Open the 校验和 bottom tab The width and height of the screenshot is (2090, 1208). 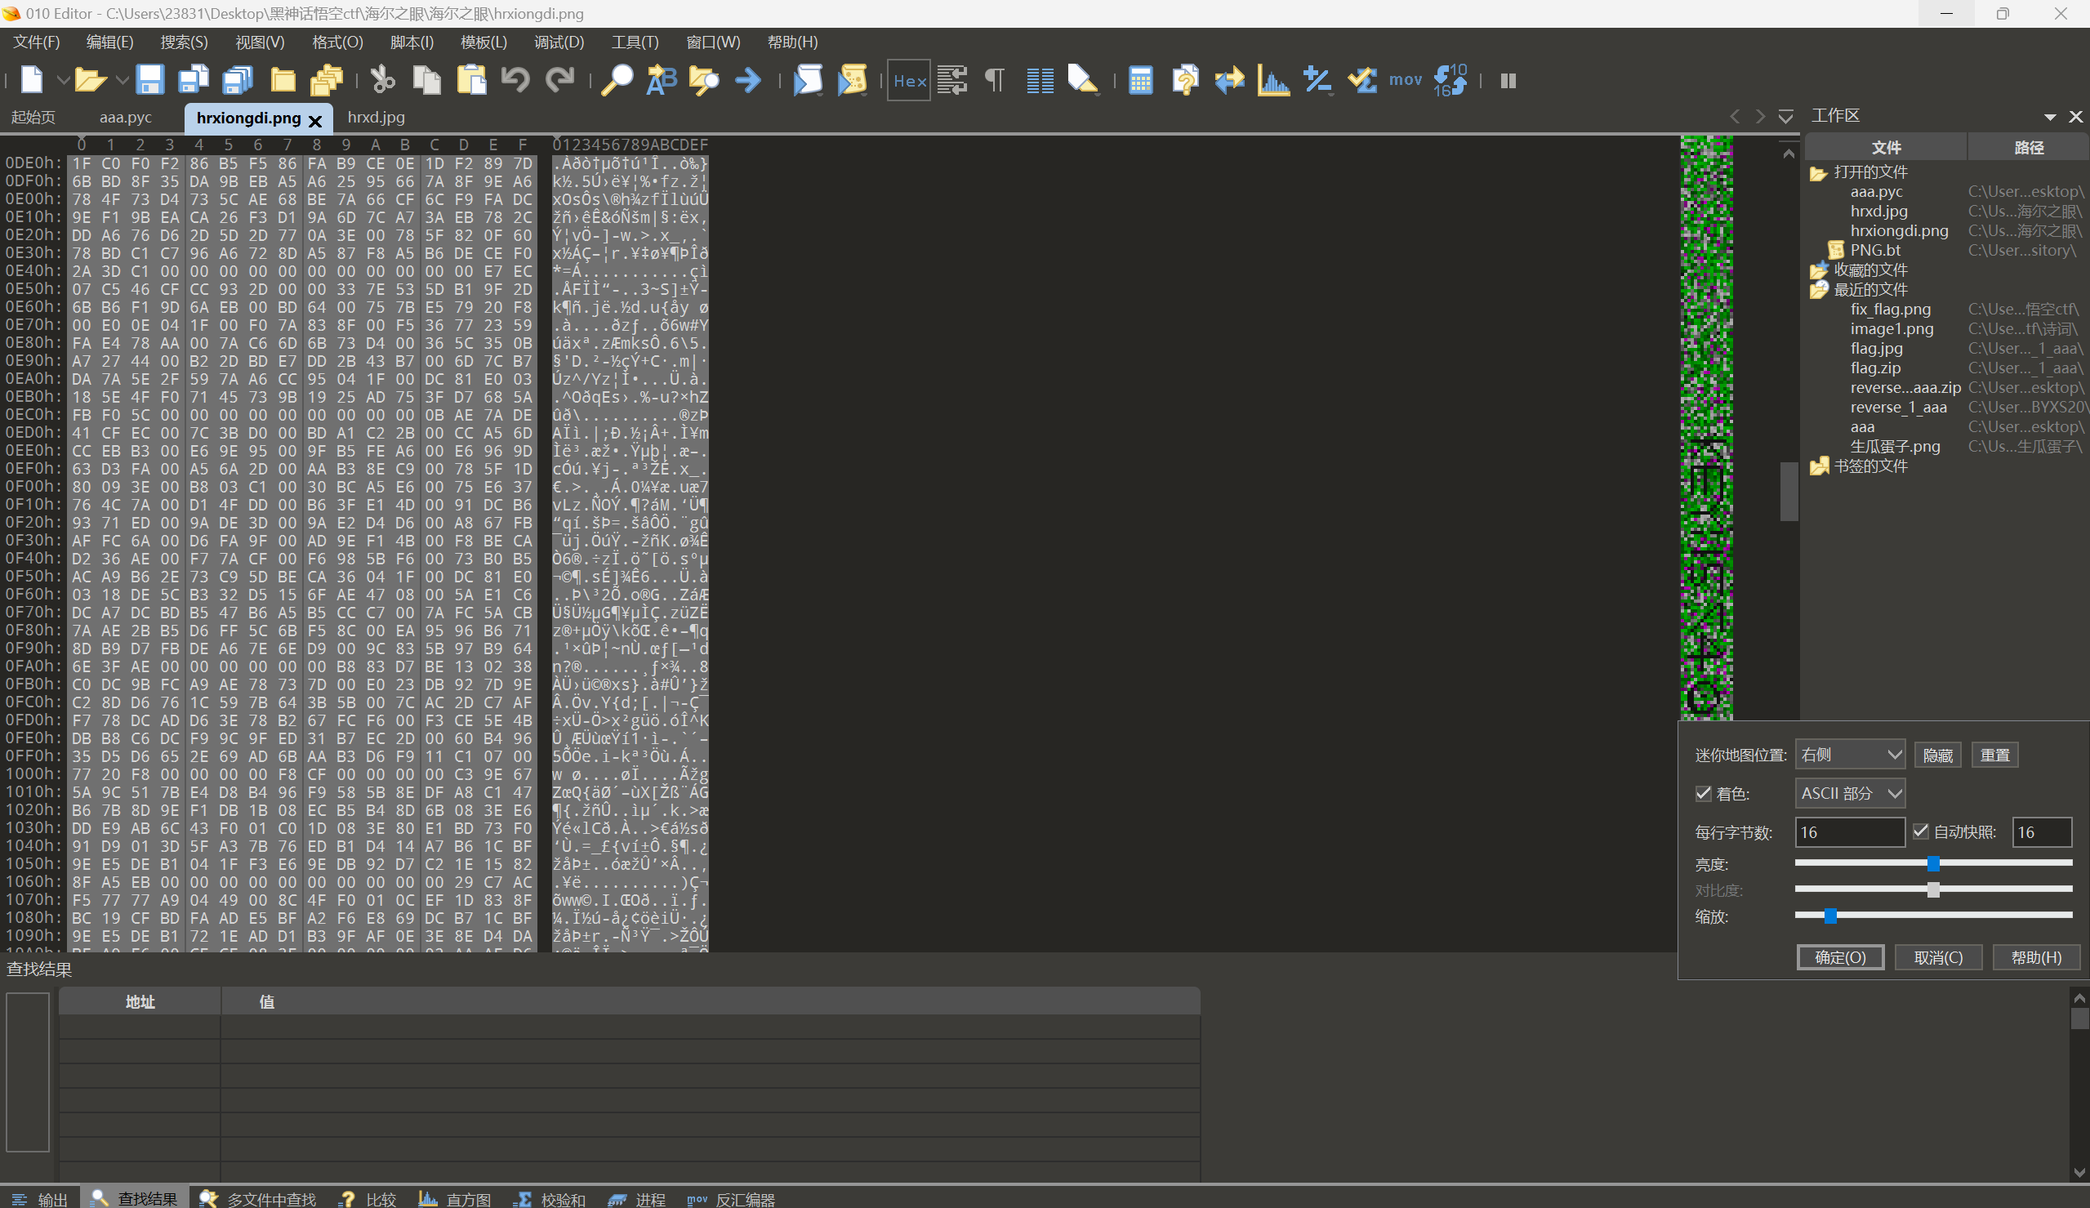(x=548, y=1199)
